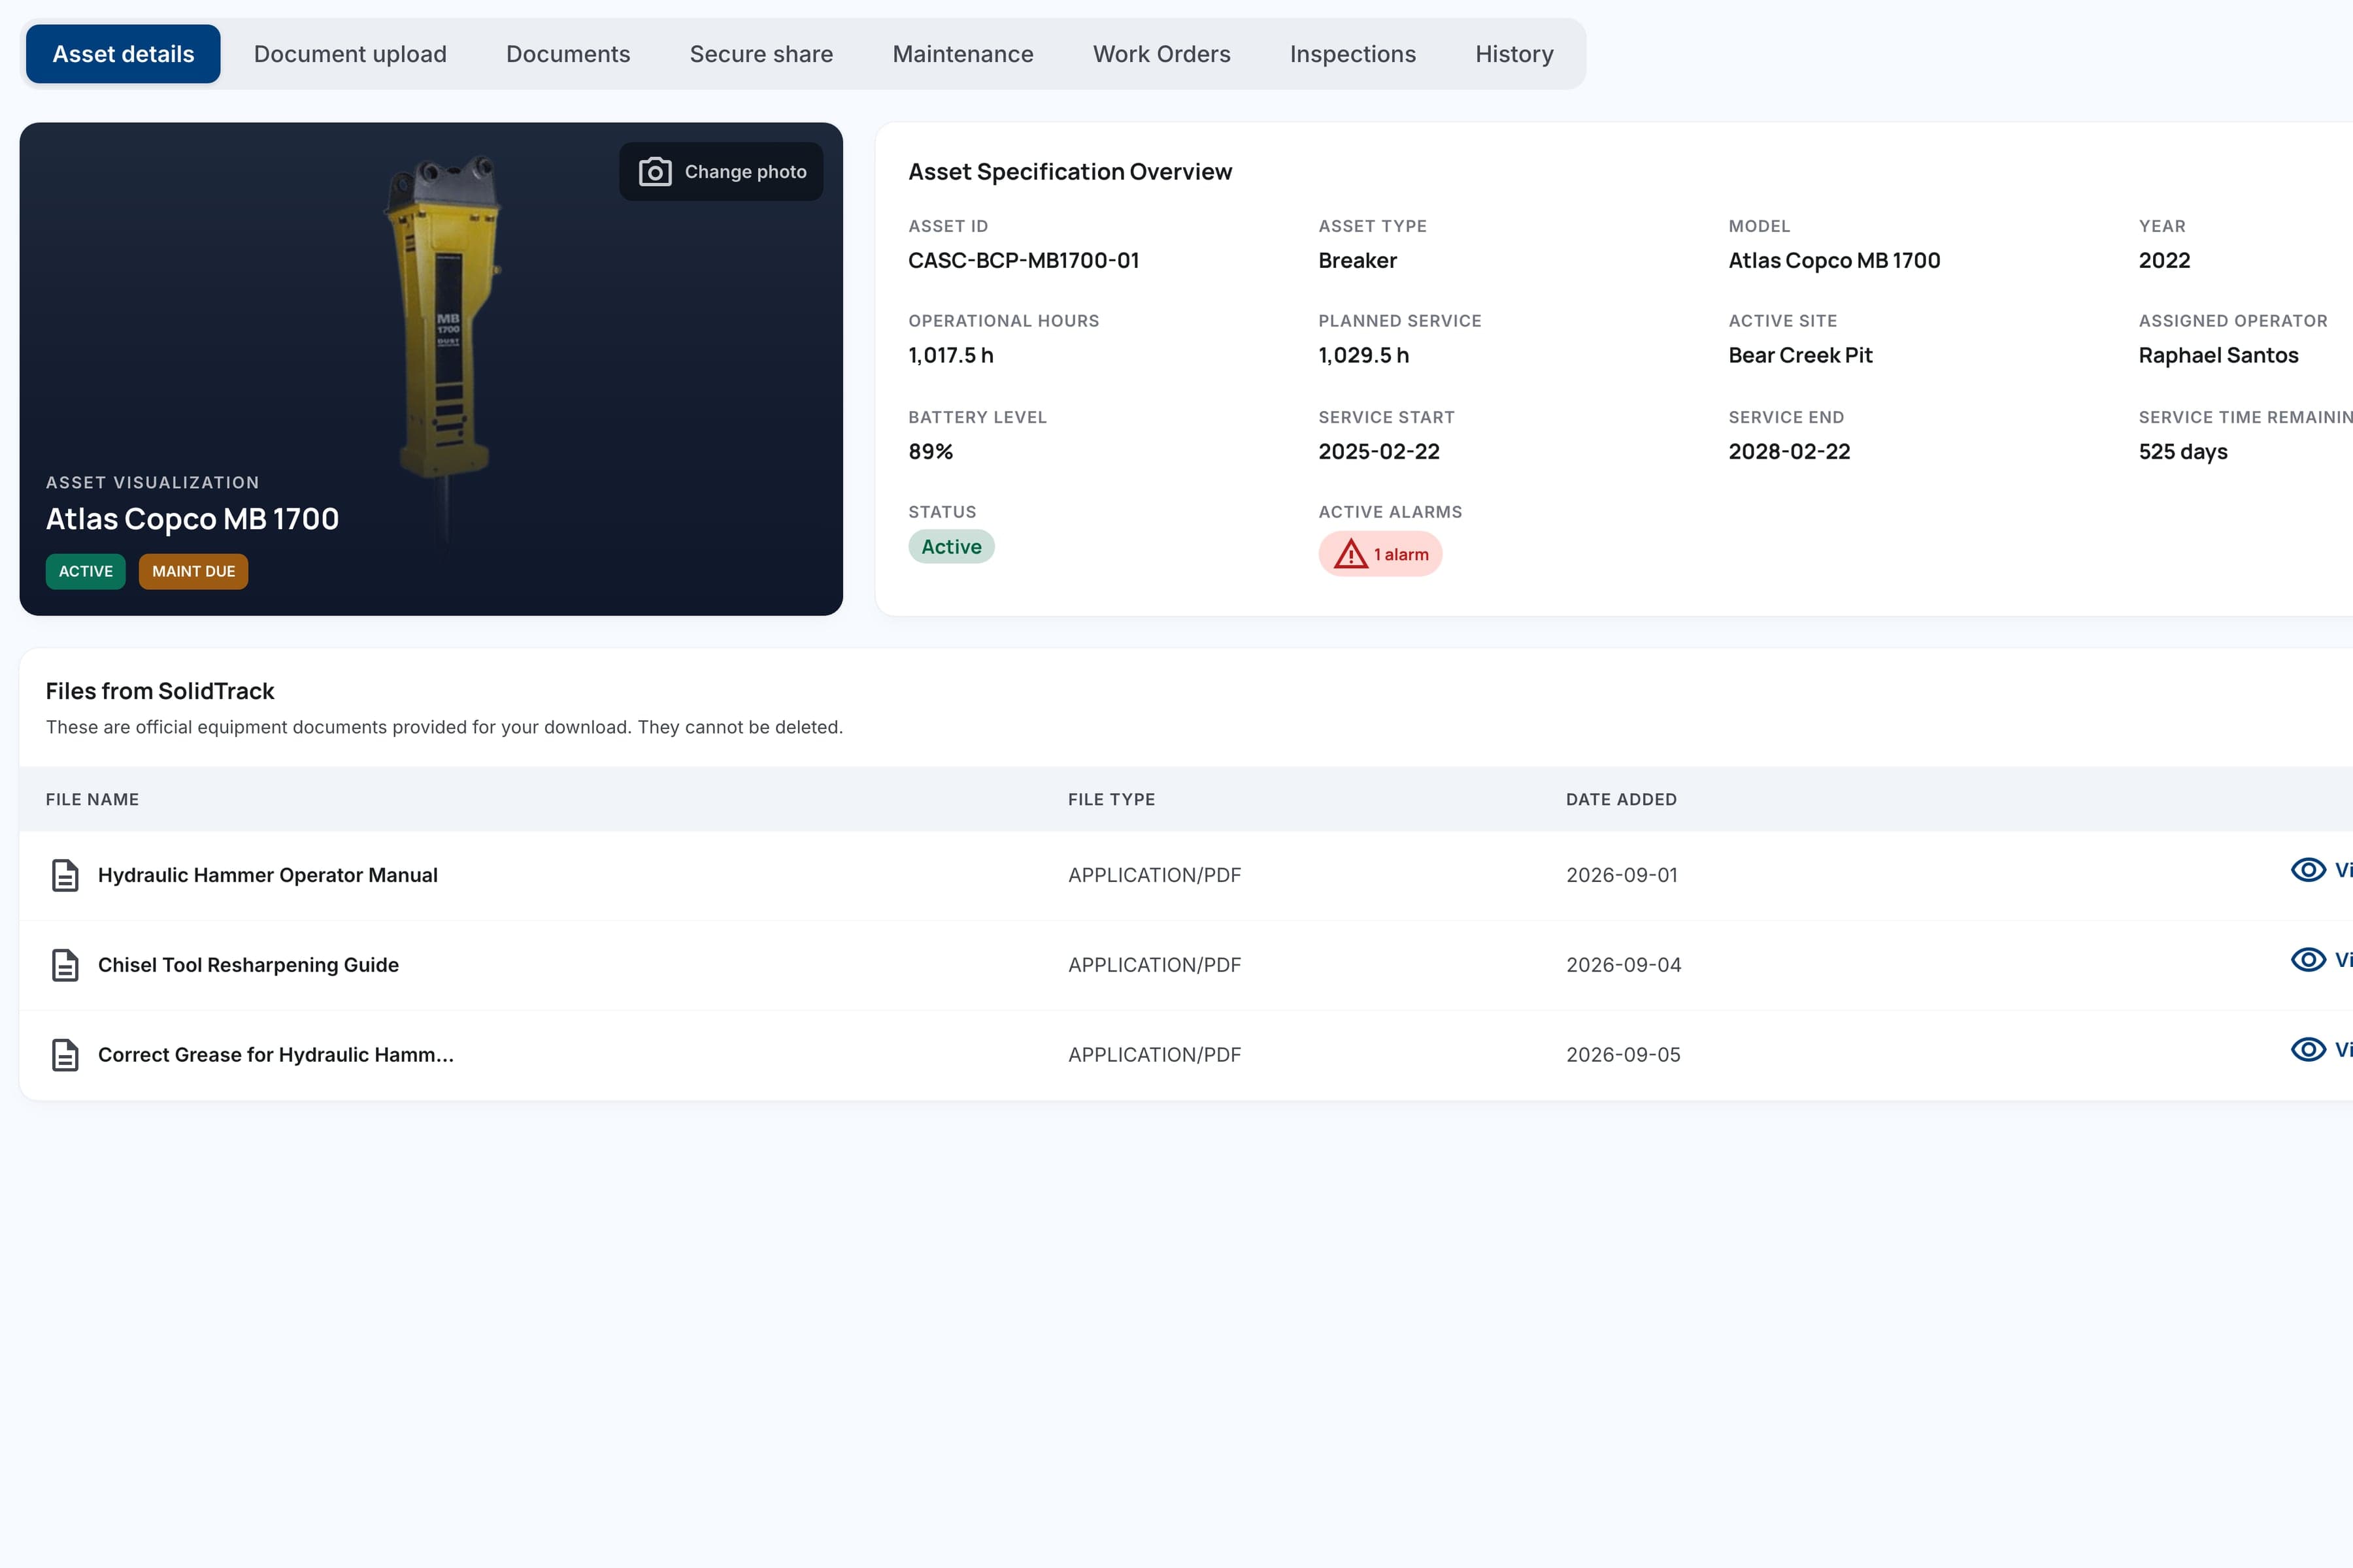Select the Inspections tab
This screenshot has height=1568, width=2353.
[1352, 54]
